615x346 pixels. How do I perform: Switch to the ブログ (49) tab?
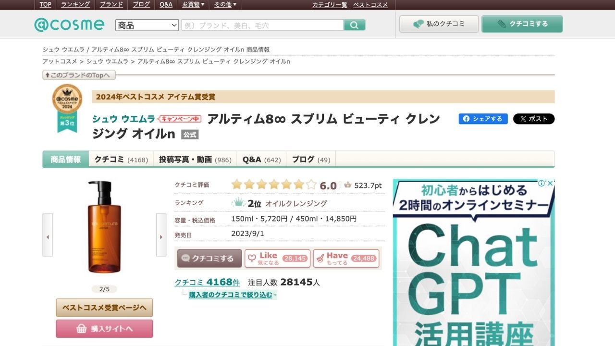click(x=311, y=160)
